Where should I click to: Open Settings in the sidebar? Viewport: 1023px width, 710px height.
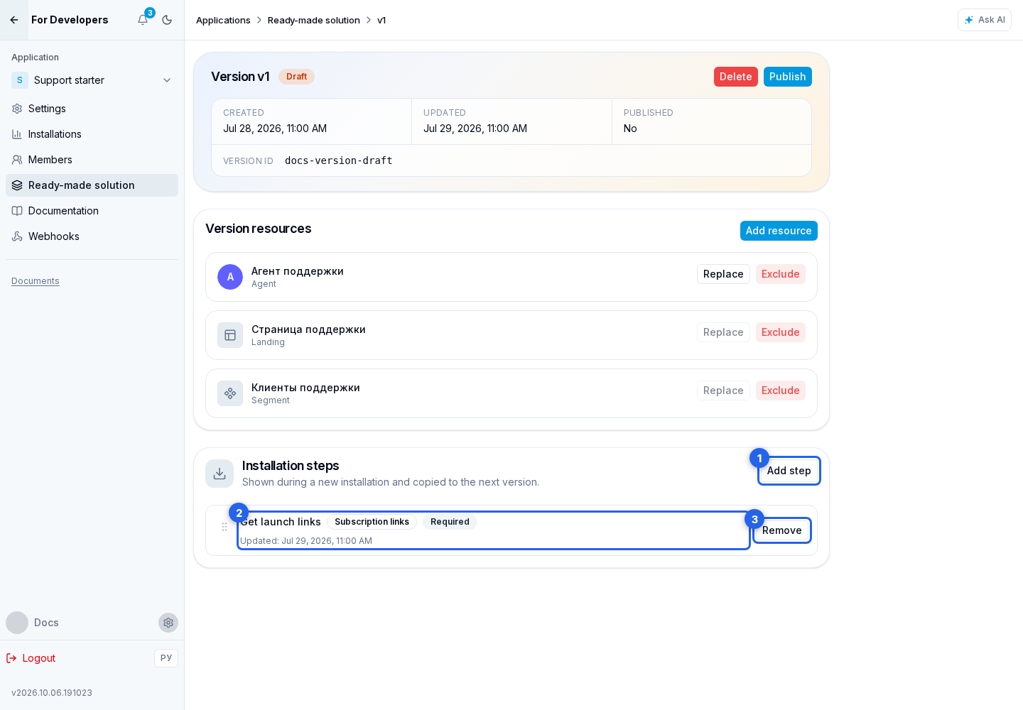tap(92, 109)
